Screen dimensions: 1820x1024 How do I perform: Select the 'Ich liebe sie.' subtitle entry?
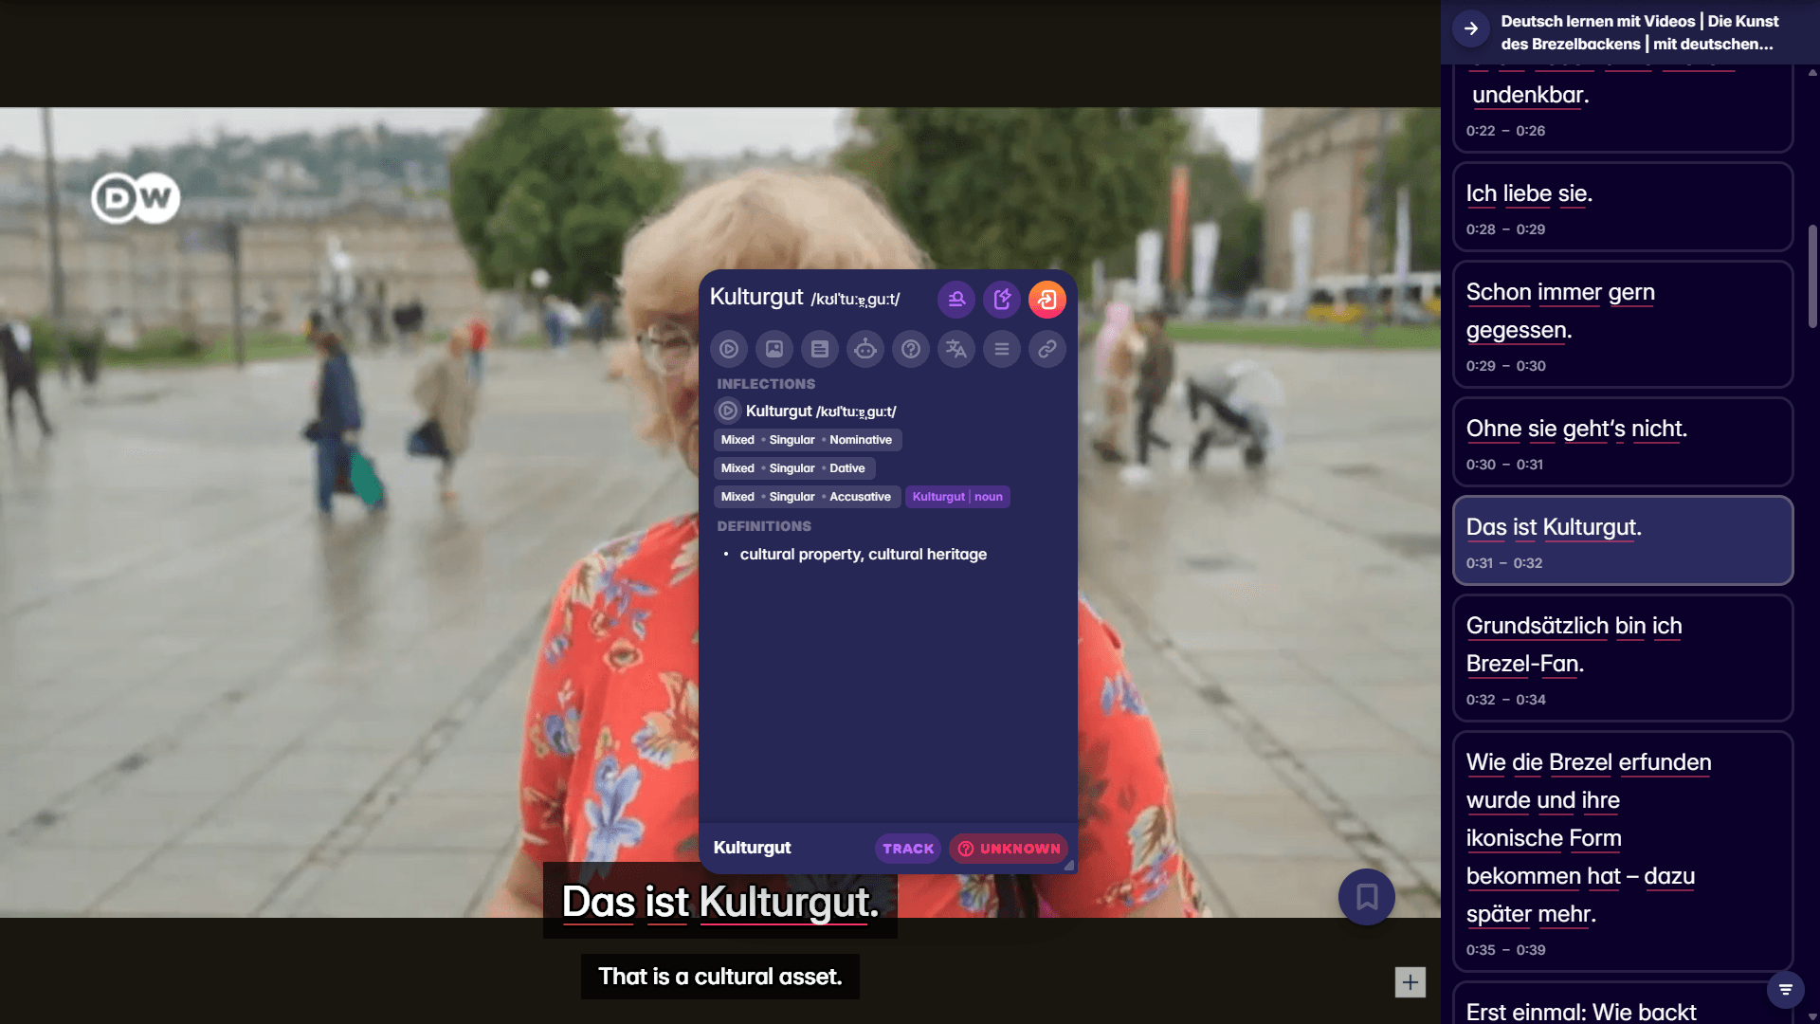(x=1622, y=207)
